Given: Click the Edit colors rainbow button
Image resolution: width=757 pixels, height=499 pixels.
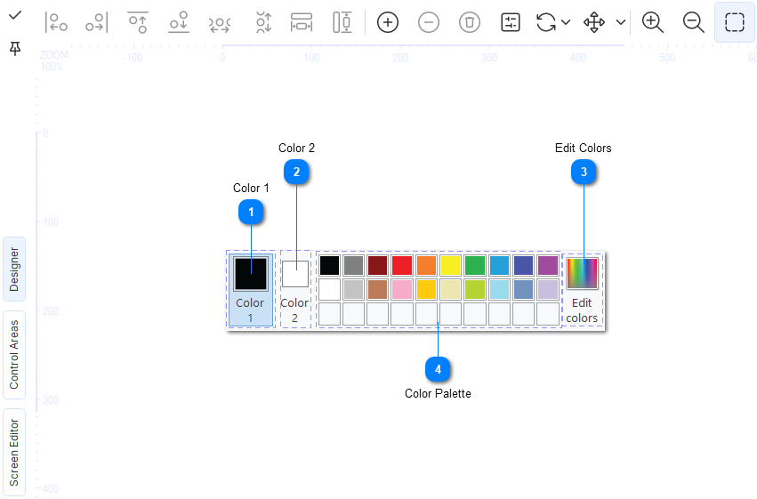Looking at the screenshot, I should (x=583, y=273).
